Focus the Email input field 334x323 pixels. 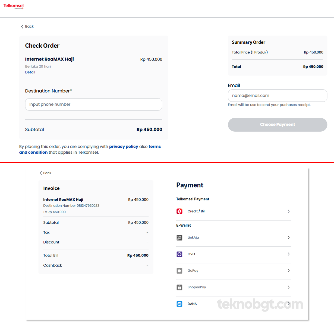pos(278,96)
